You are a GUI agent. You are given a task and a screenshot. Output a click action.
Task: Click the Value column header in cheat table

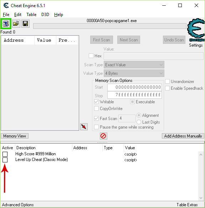tap(130, 148)
